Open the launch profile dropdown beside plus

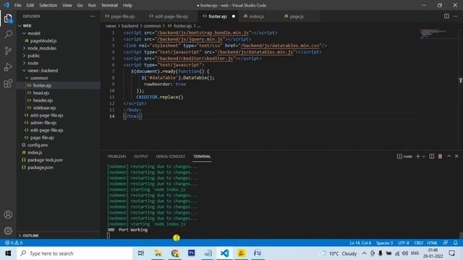[x=424, y=156]
